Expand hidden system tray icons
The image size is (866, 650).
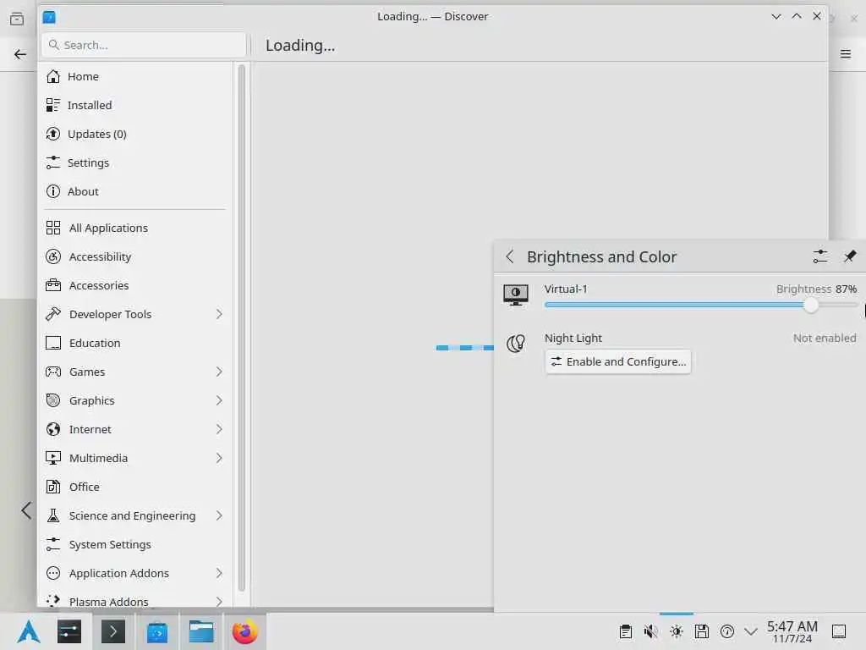pos(751,631)
